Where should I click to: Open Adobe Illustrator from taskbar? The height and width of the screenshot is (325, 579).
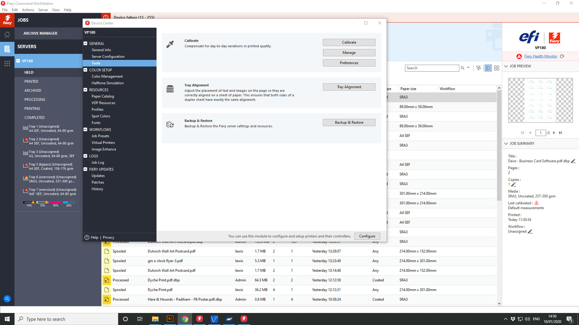pos(170,319)
